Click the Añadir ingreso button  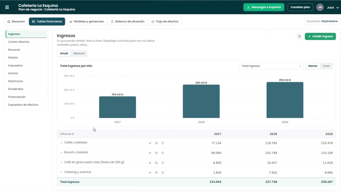[320, 36]
